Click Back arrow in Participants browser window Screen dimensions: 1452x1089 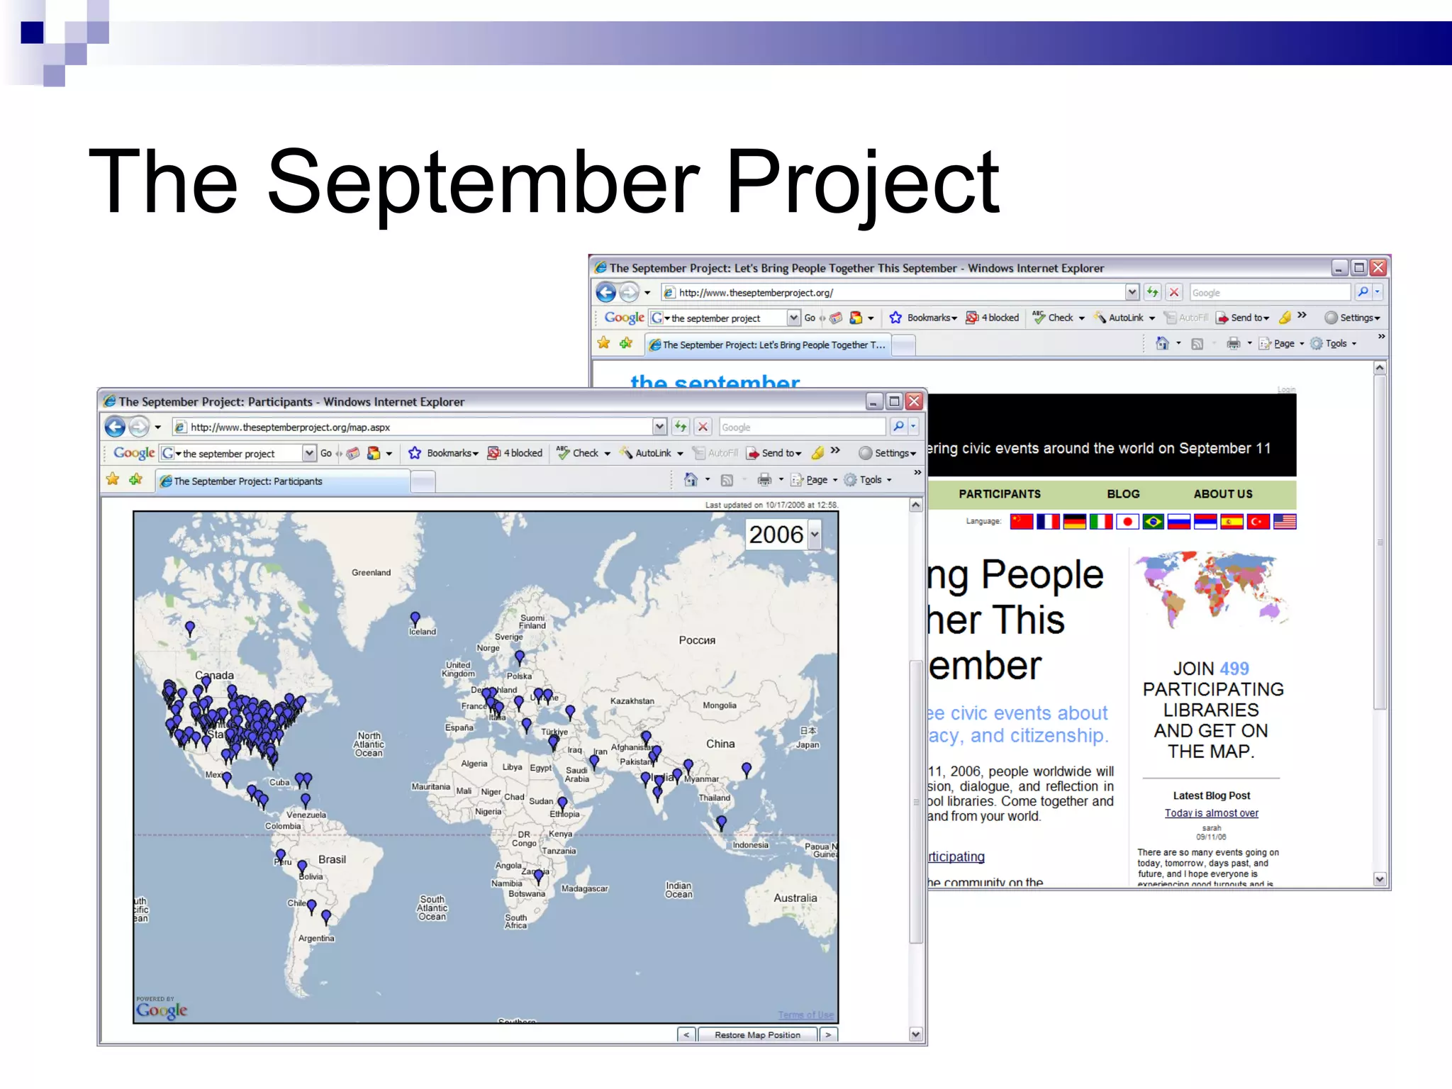(x=115, y=427)
